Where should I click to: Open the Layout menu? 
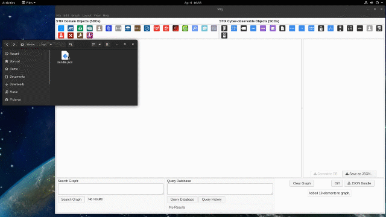[x=87, y=15]
